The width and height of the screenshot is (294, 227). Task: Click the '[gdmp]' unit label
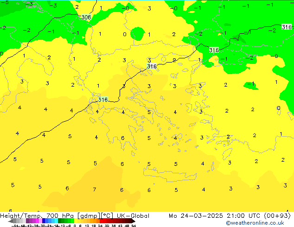89,216
